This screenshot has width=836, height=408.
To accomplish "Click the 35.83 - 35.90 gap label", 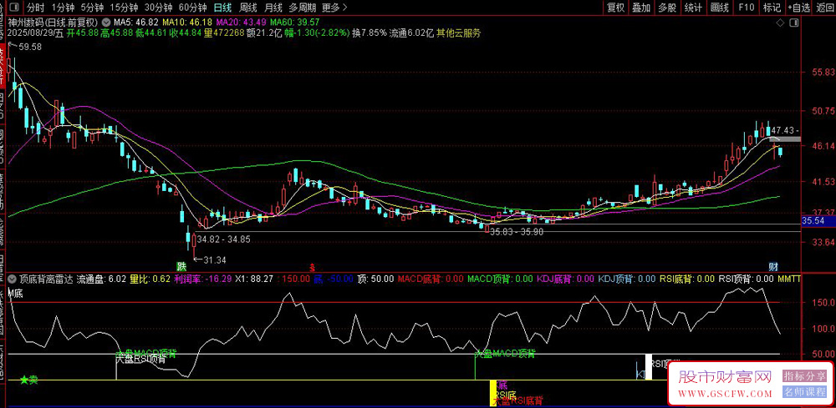I will point(517,232).
